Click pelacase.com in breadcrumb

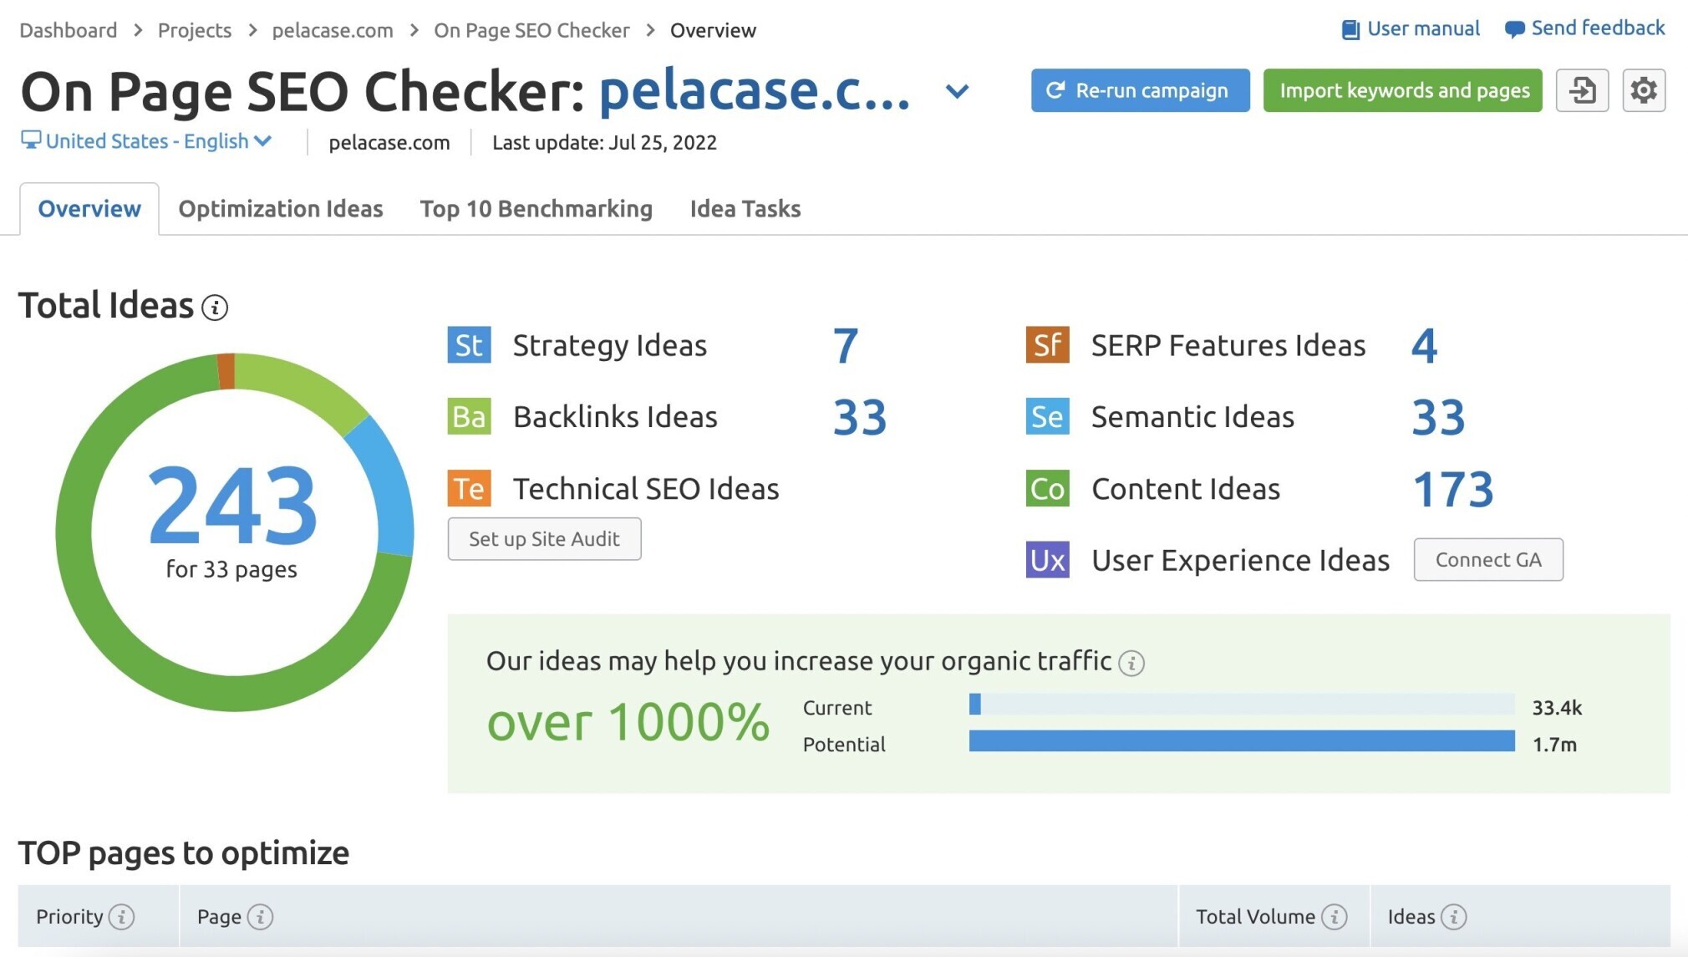[x=333, y=30]
